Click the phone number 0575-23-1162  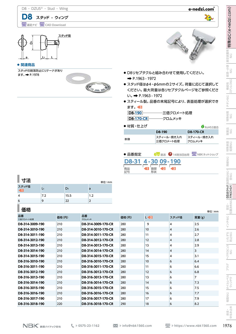(x=89, y=326)
